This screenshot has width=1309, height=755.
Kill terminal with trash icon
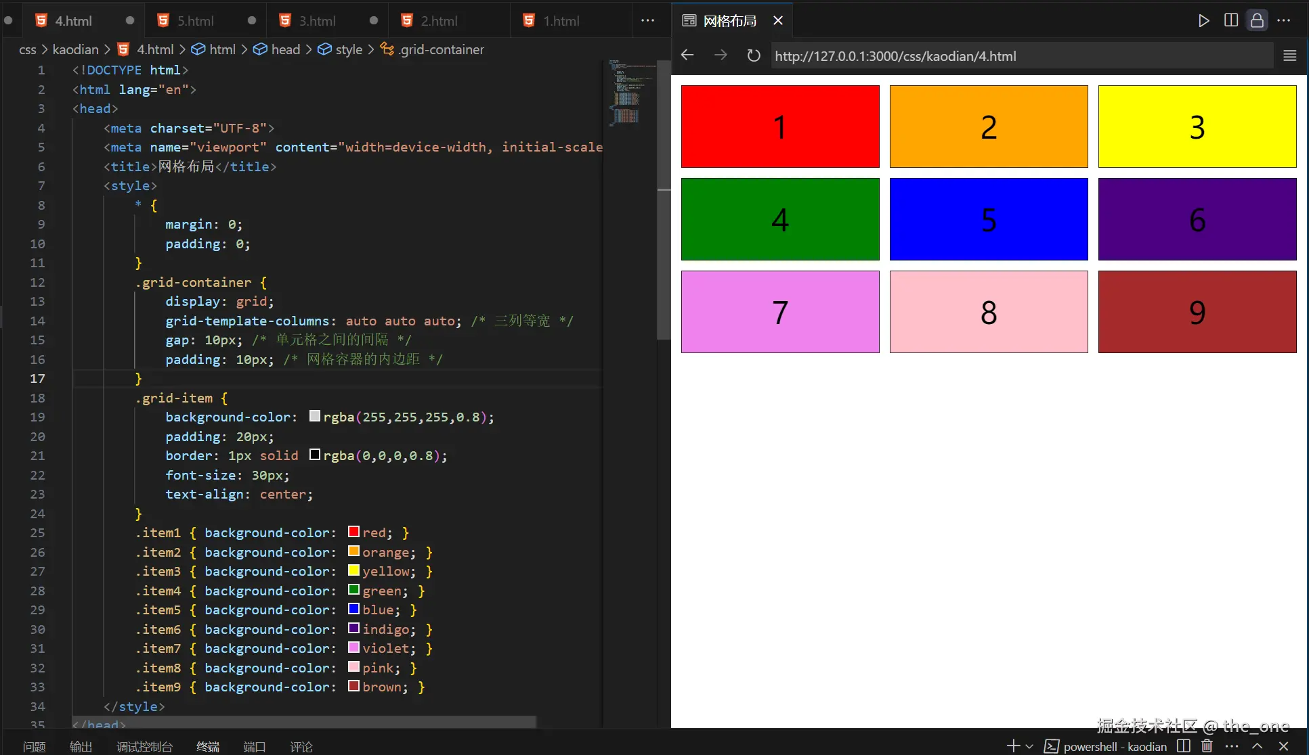(x=1207, y=746)
